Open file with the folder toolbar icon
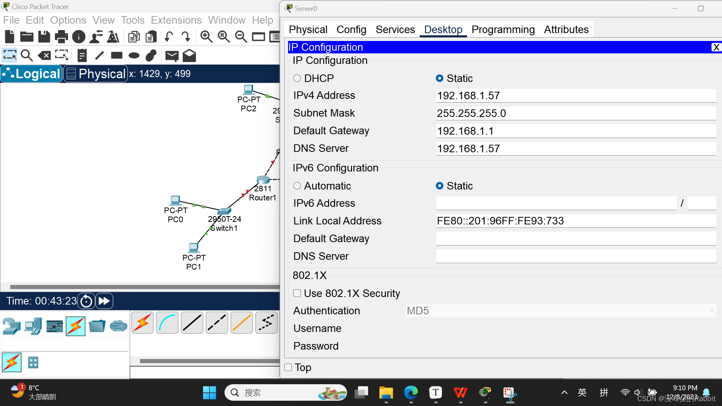 [27, 36]
